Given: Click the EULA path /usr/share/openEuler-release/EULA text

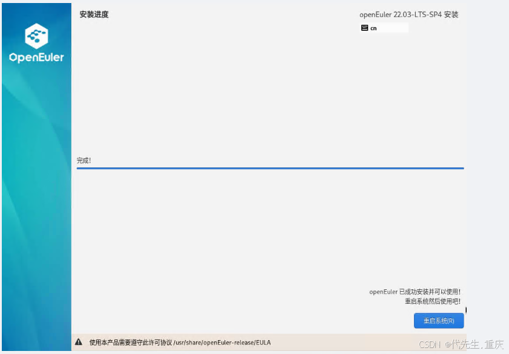Looking at the screenshot, I should pyautogui.click(x=222, y=343).
